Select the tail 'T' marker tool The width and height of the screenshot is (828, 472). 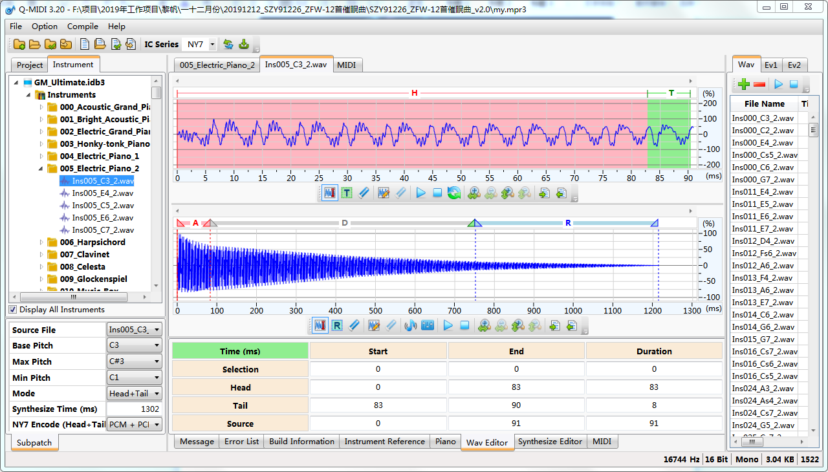coord(347,193)
